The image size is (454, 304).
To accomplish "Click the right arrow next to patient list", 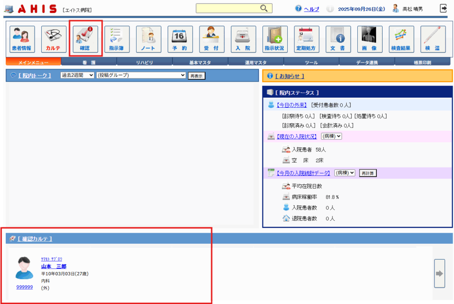I will [439, 273].
